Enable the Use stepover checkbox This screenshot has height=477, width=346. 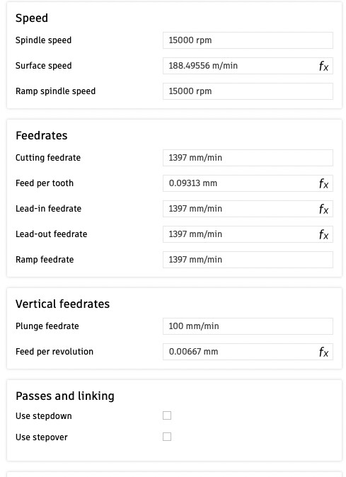coord(167,437)
